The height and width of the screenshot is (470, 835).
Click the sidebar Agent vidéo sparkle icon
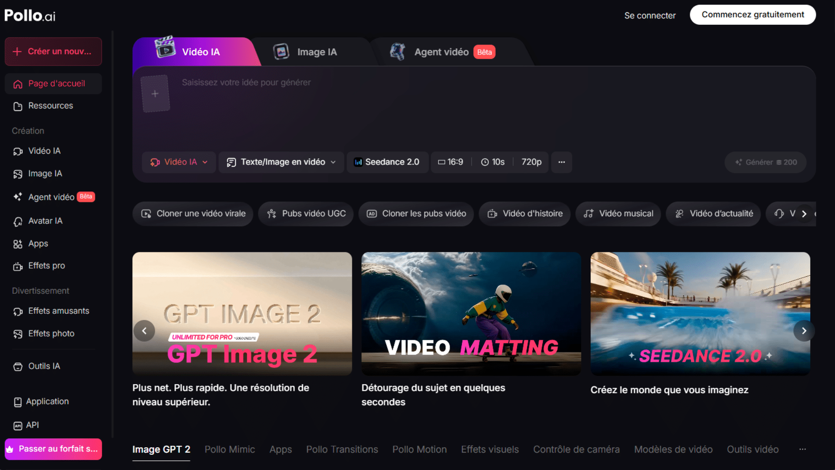coord(18,197)
